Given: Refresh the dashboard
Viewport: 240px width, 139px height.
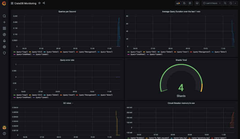Looking at the screenshot, I should click(x=231, y=3).
